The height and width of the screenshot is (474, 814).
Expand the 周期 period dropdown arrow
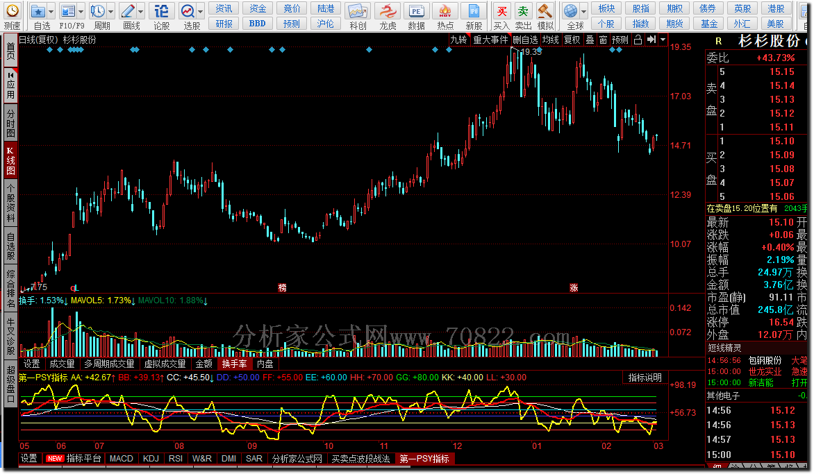click(x=110, y=11)
